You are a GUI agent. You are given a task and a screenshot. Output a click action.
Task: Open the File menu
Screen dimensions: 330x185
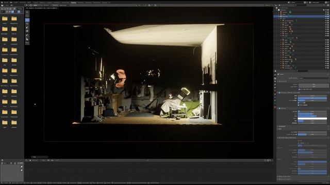tap(6, 3)
